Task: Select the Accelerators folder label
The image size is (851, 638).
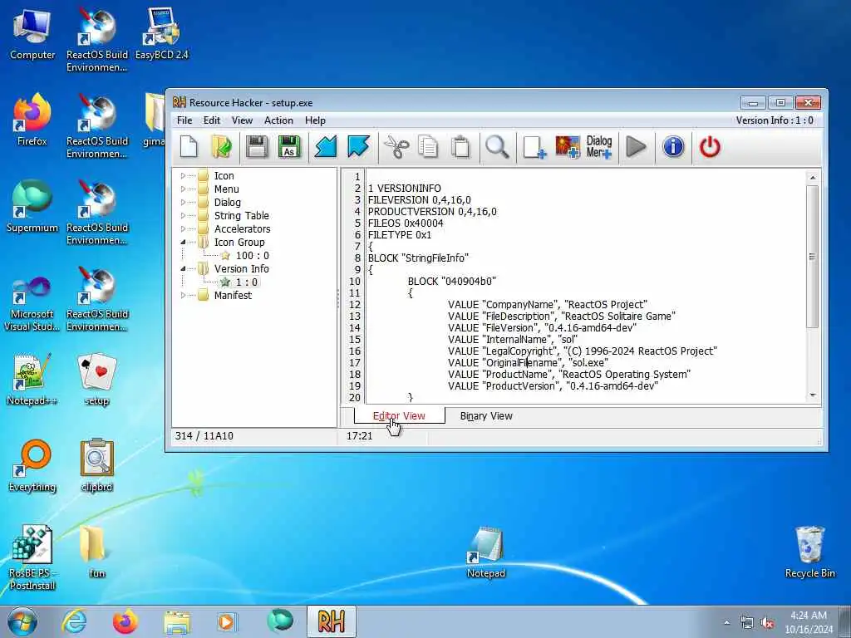Action: click(242, 229)
